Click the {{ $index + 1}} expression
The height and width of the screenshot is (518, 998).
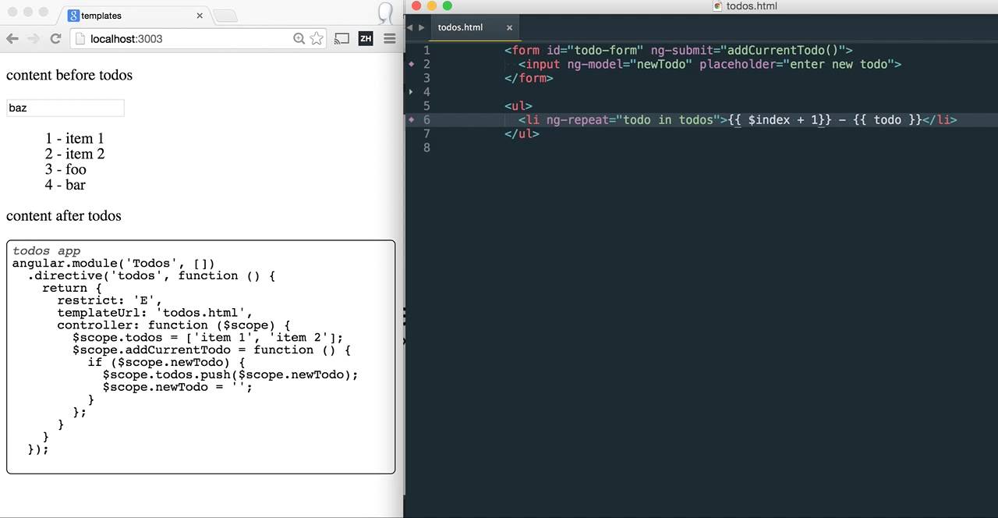[780, 119]
